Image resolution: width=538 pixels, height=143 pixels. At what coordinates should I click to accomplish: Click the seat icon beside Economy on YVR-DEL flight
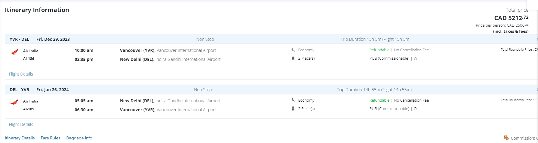(x=293, y=50)
